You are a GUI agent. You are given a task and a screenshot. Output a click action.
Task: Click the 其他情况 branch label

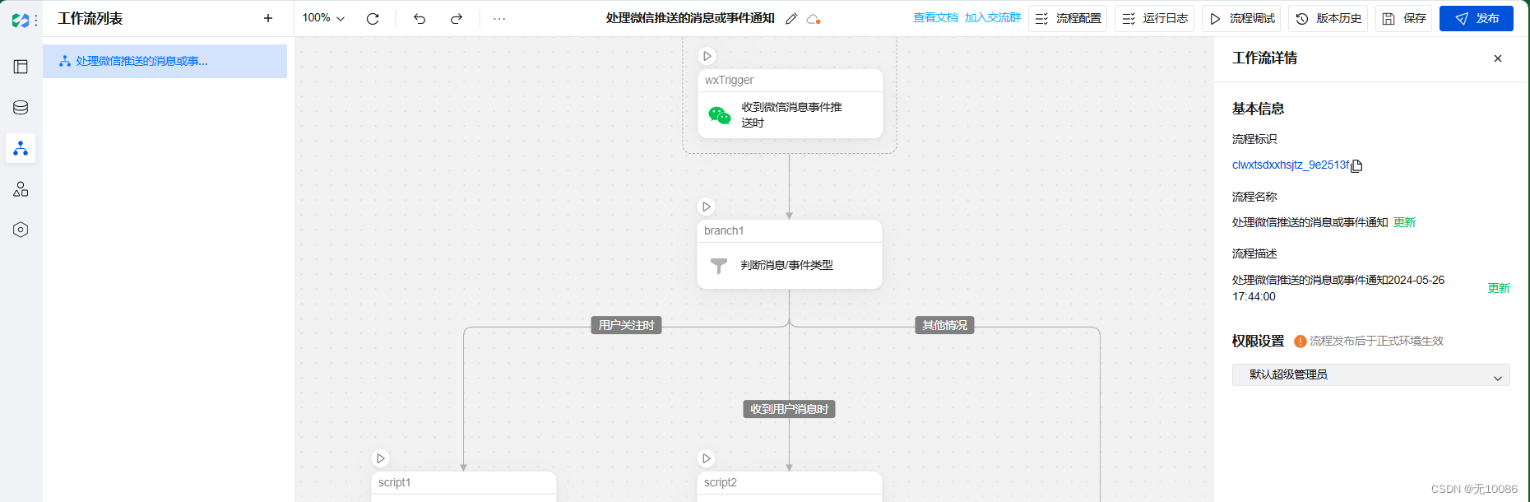point(944,325)
